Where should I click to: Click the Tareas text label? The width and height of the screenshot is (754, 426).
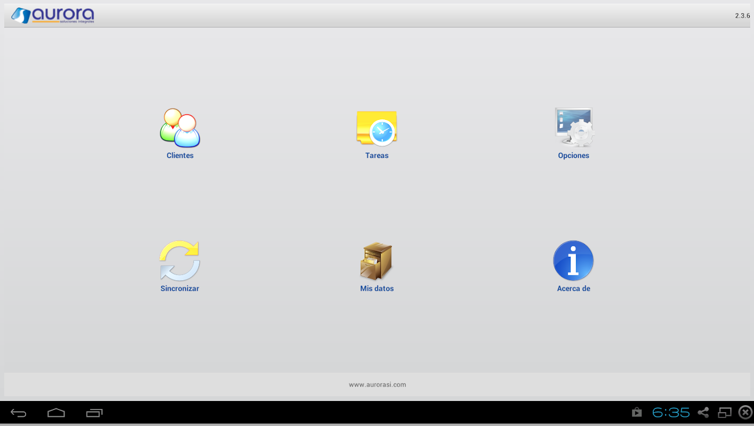[x=377, y=155]
